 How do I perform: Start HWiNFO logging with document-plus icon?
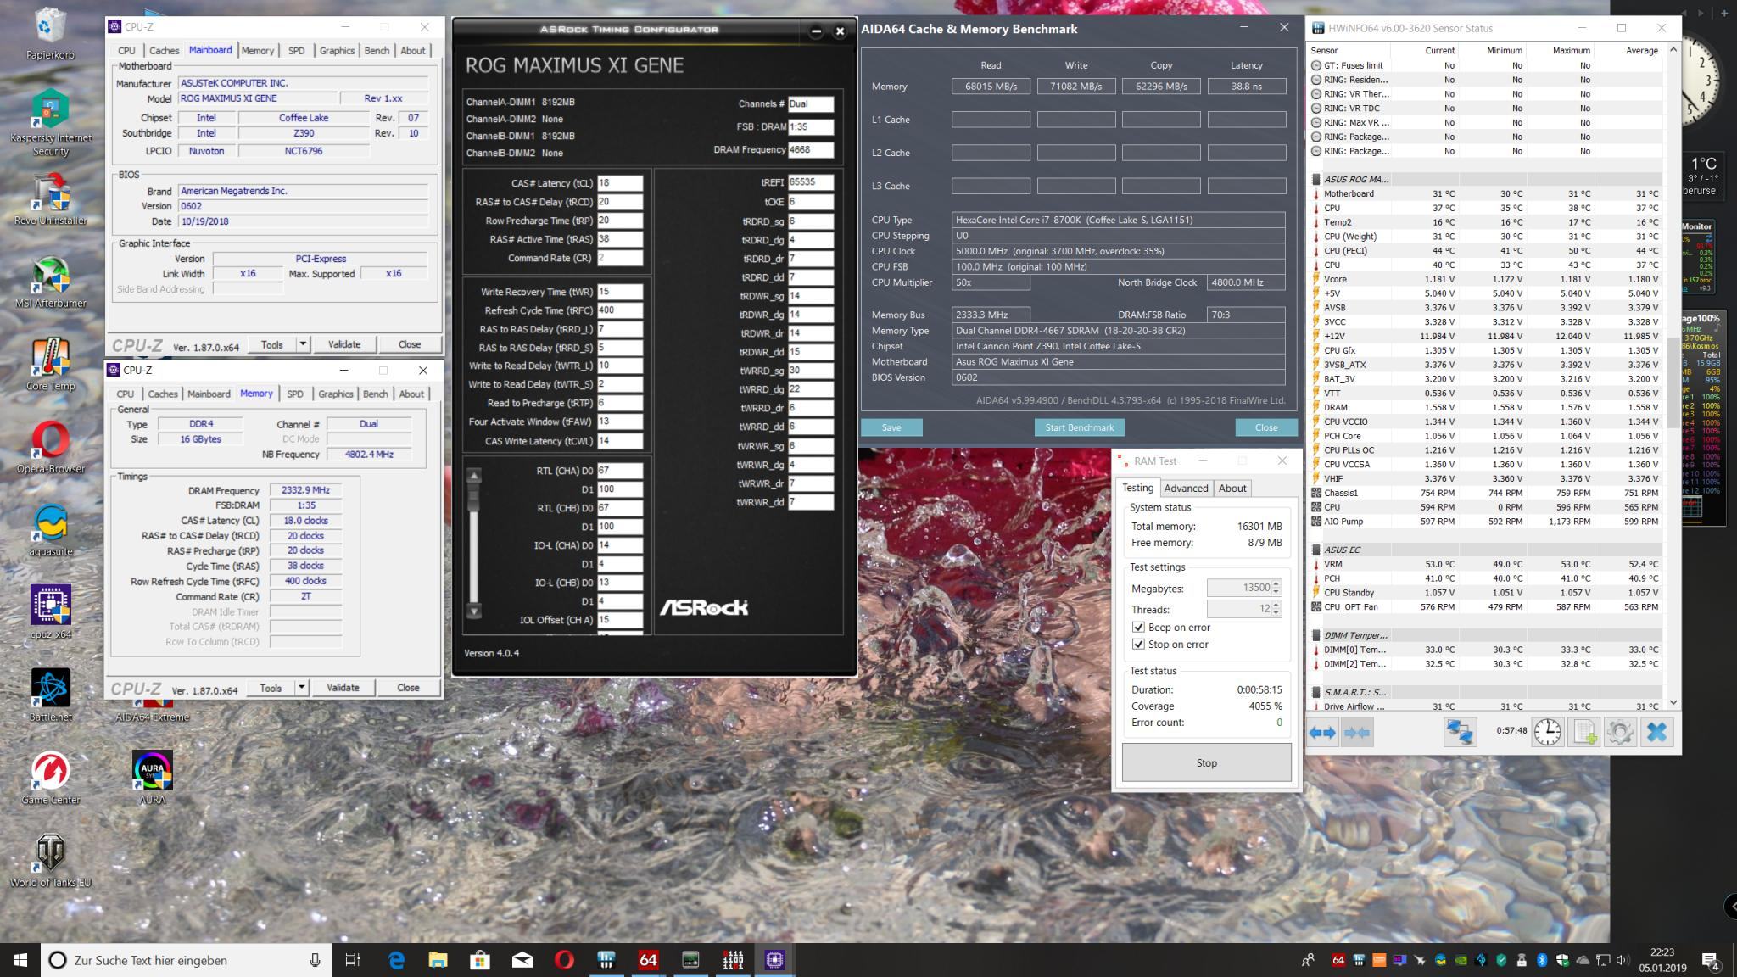coord(1584,732)
